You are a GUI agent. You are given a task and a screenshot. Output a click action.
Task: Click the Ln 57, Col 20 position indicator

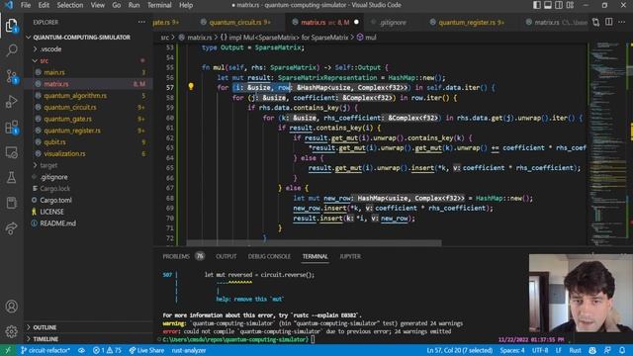pyautogui.click(x=459, y=350)
